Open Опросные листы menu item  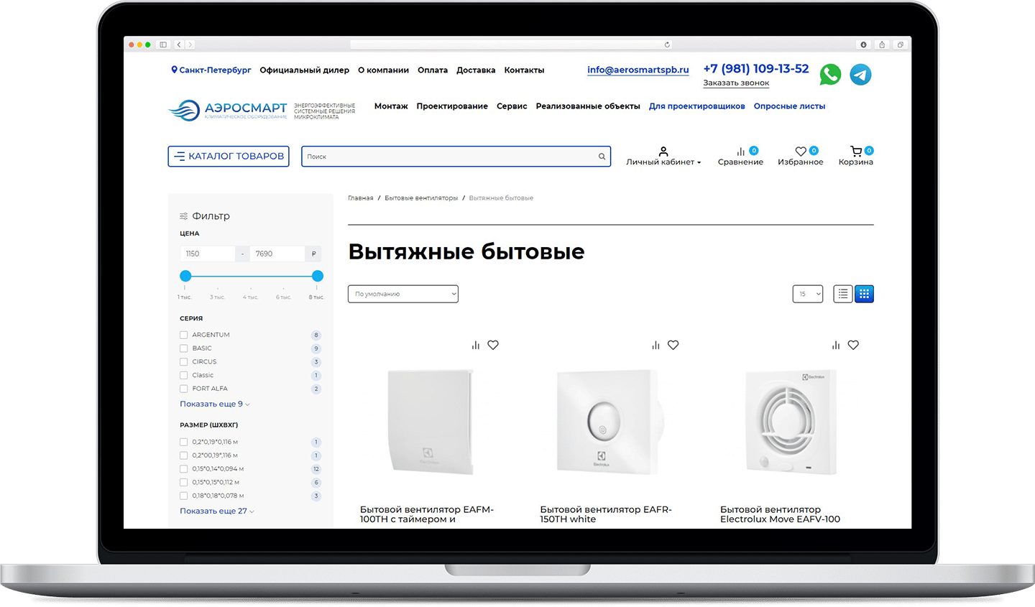(x=789, y=106)
